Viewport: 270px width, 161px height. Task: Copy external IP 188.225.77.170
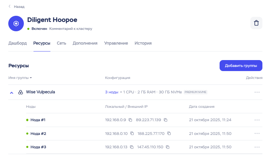pyautogui.click(x=169, y=134)
